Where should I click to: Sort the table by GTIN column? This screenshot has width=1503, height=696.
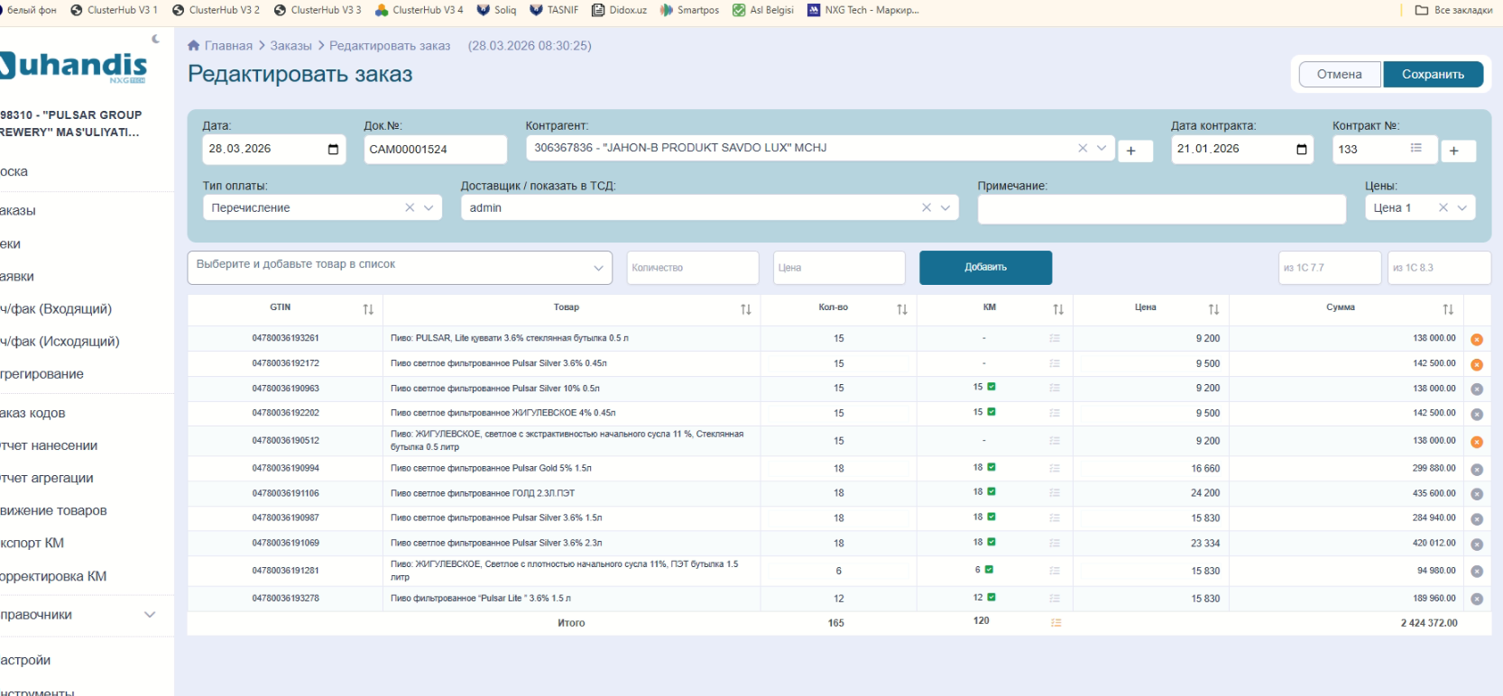(368, 309)
